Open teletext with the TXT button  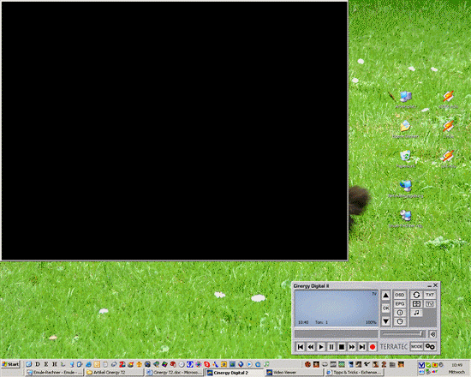[430, 295]
